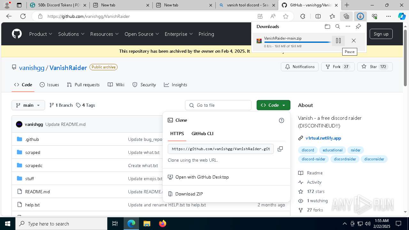Toggle the green Code dropdown button
Viewport: 409px width, 230px height.
[x=273, y=105]
